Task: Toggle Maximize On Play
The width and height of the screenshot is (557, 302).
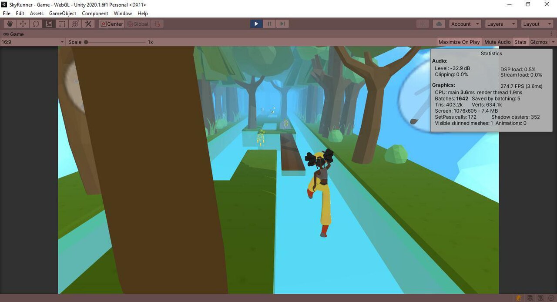Action: pyautogui.click(x=459, y=42)
